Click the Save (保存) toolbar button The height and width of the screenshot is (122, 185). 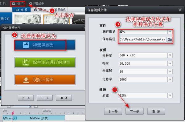(18, 4)
